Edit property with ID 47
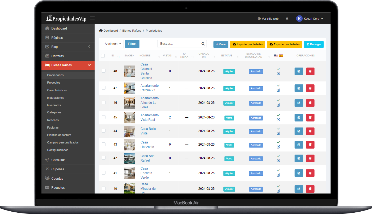The image size is (372, 214). tap(299, 88)
